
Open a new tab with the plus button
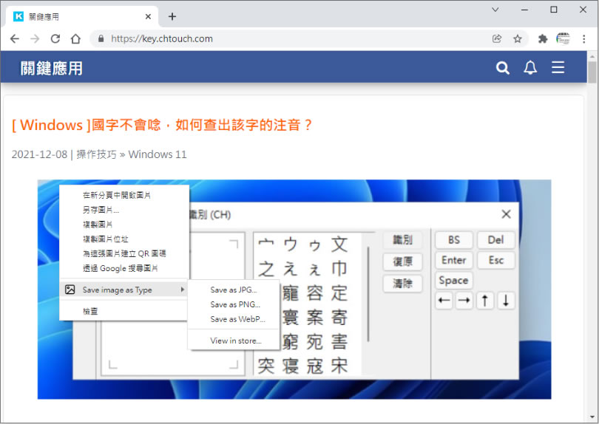point(172,16)
